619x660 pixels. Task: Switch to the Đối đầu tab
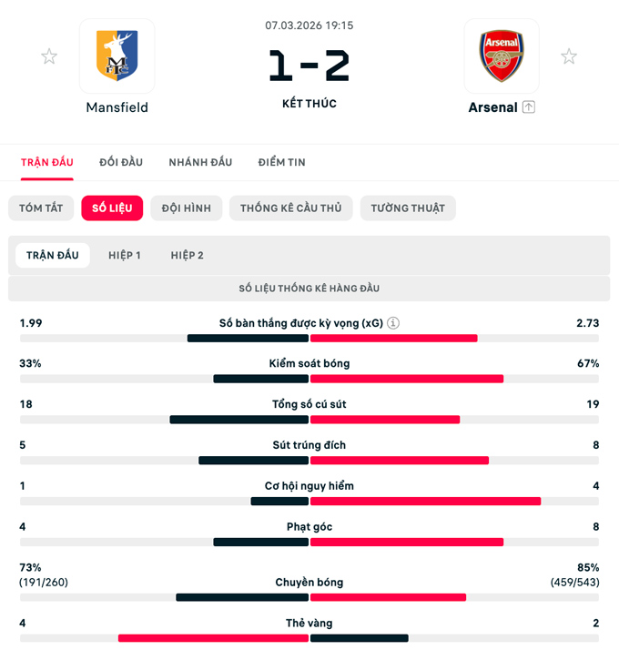tap(121, 162)
